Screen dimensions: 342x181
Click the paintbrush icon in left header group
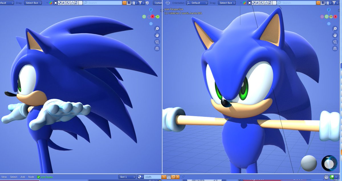pyautogui.click(x=72, y=3)
